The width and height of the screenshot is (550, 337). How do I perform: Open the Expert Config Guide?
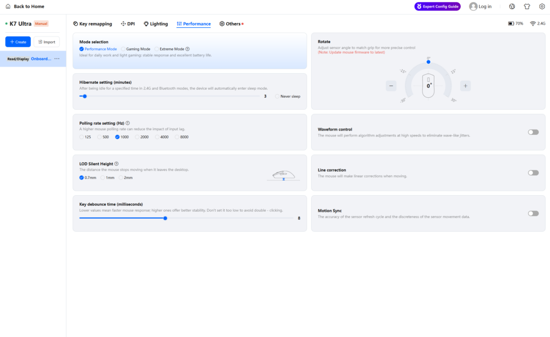(x=437, y=6)
